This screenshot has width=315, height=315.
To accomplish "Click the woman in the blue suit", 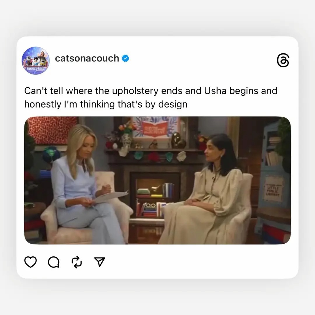I will [x=84, y=185].
